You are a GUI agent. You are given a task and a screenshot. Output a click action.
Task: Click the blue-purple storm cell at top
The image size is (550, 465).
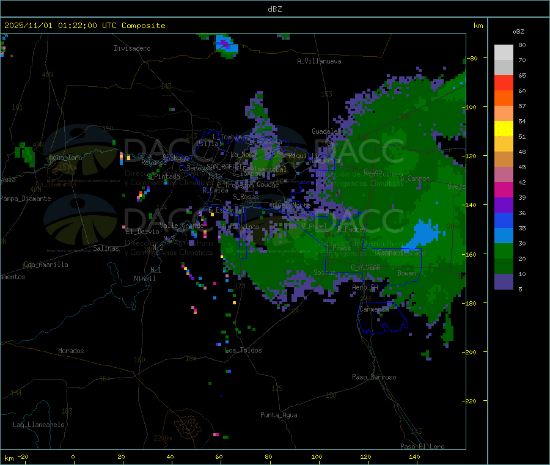coord(226,46)
